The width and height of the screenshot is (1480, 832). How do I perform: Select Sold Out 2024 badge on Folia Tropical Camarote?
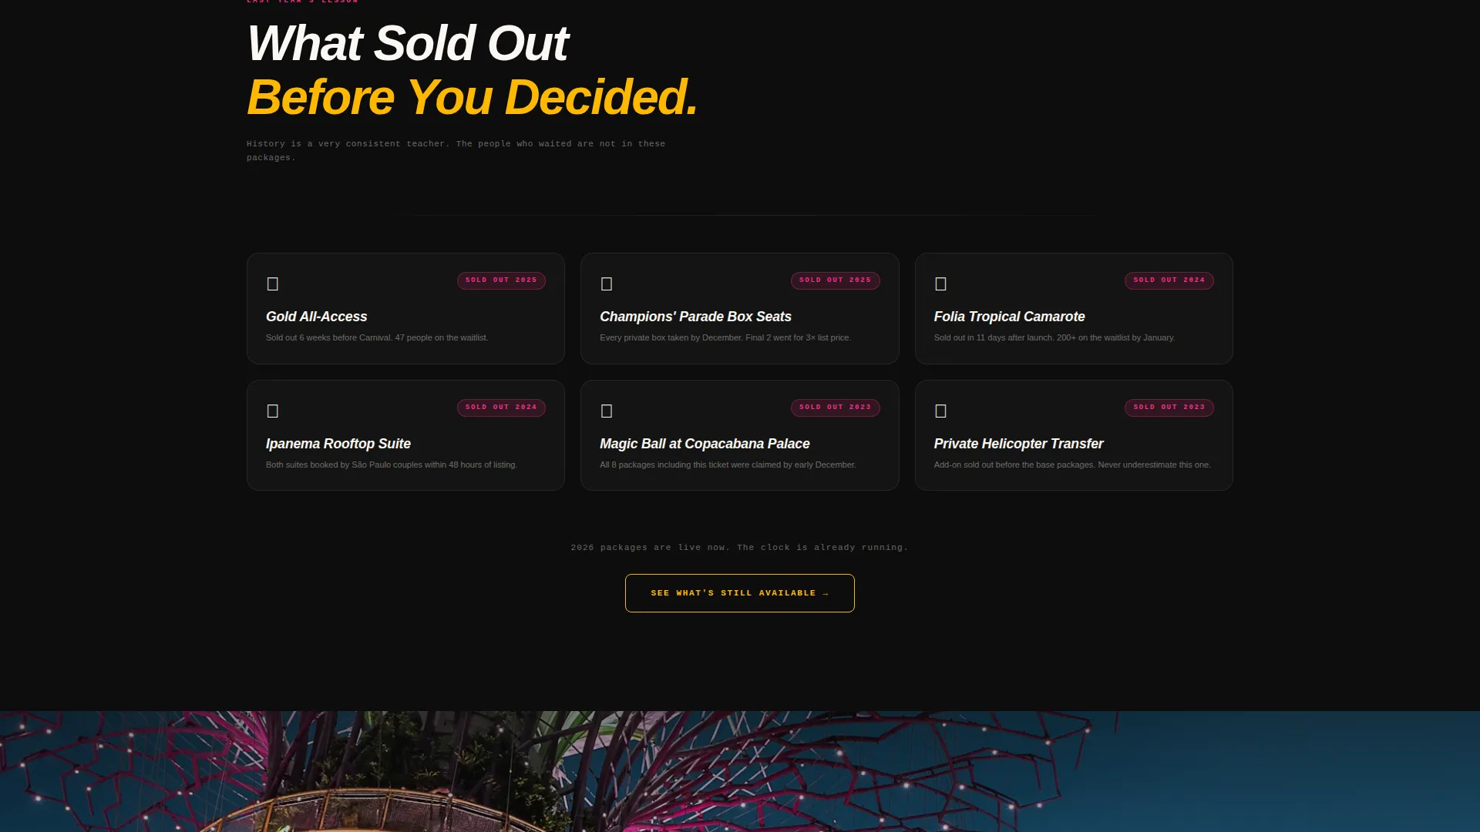tap(1169, 280)
